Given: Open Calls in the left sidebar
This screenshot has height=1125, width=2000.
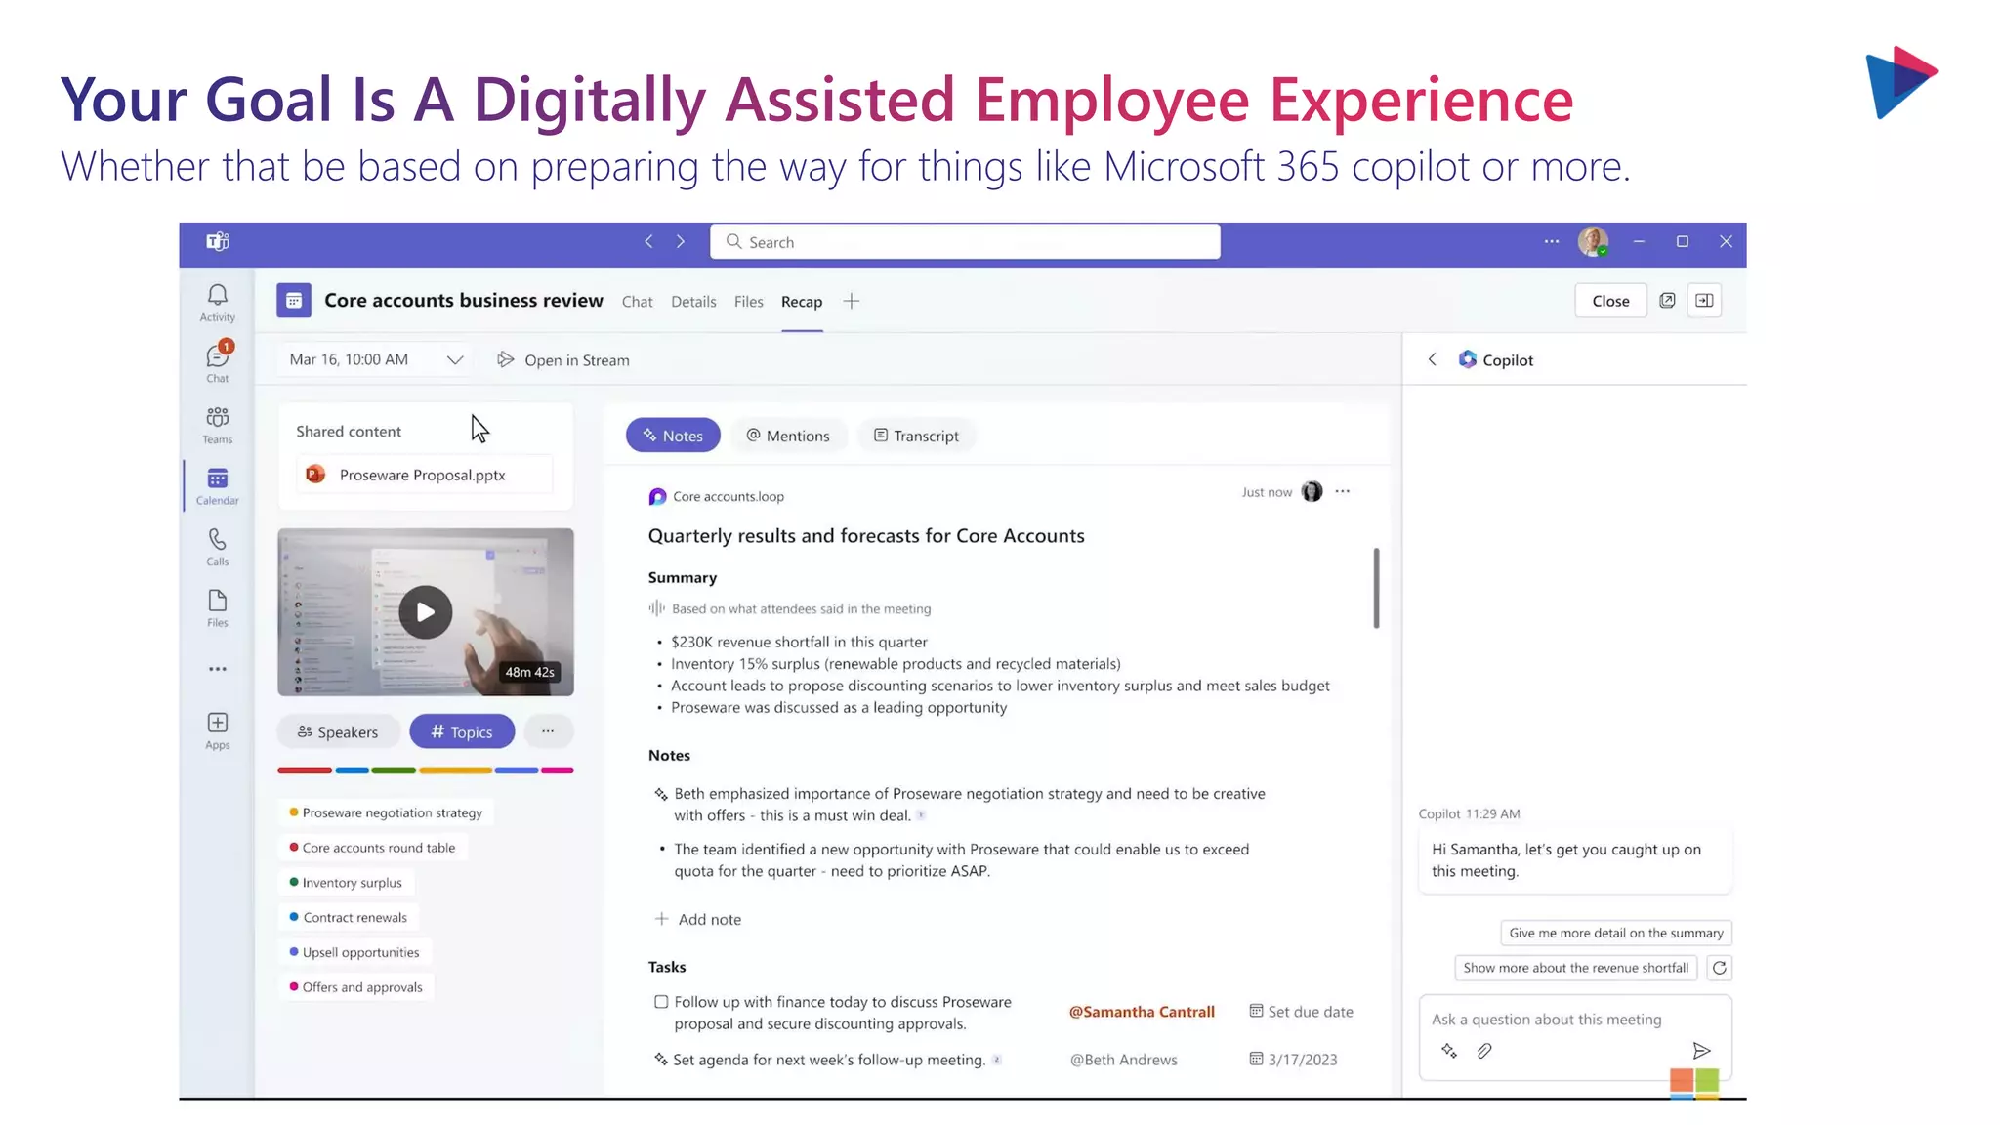Looking at the screenshot, I should point(217,547).
